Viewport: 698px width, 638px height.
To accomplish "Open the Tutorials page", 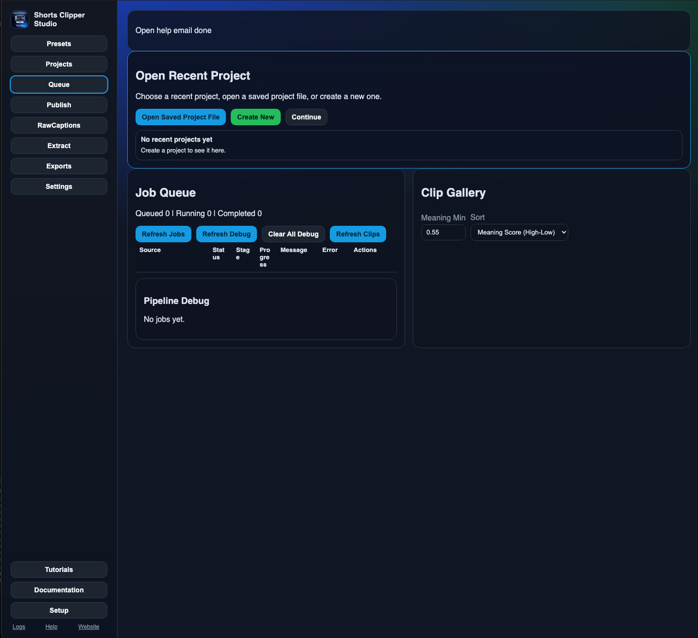I will [x=59, y=570].
